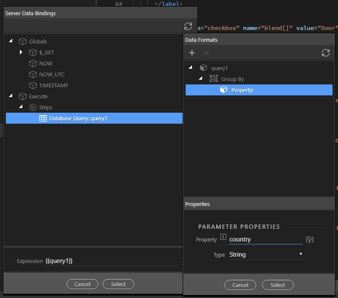This screenshot has height=298, width=338.
Task: Collapse the query1 node in Data Formats
Action: (190, 68)
